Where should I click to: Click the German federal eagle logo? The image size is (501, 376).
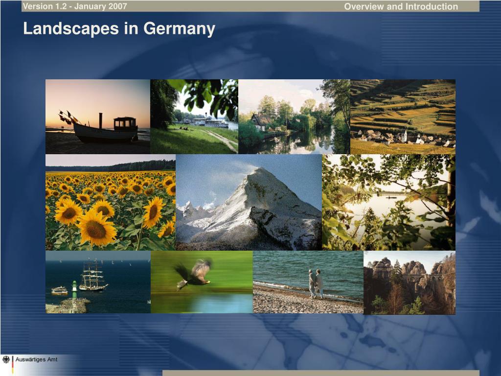click(6, 360)
